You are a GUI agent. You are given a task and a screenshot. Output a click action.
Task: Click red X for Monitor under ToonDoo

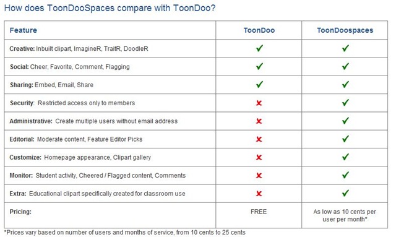coord(259,175)
